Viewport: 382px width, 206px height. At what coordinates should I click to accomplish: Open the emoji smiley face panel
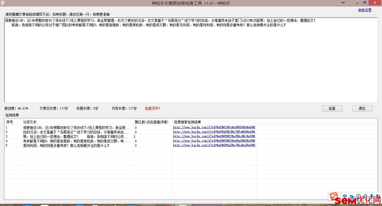click(359, 196)
